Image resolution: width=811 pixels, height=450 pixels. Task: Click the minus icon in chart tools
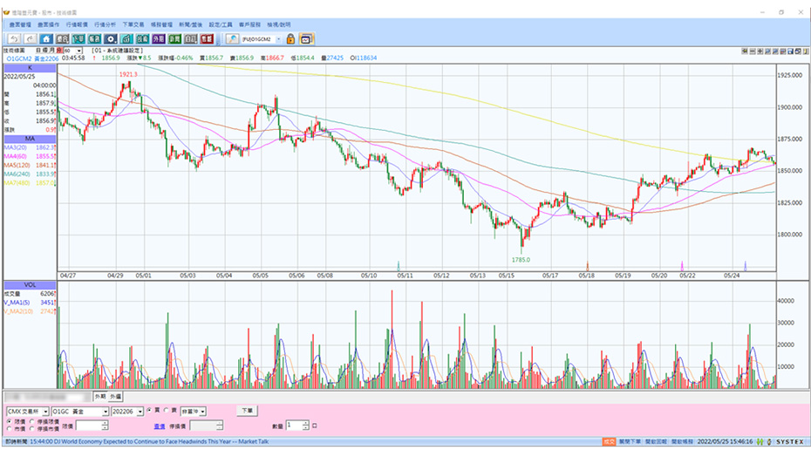coord(753,51)
